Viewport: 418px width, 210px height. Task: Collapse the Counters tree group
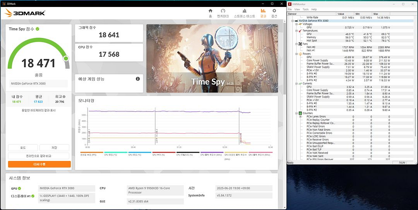click(x=296, y=113)
